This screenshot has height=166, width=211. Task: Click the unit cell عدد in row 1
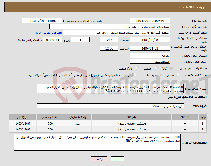[x=78, y=123]
